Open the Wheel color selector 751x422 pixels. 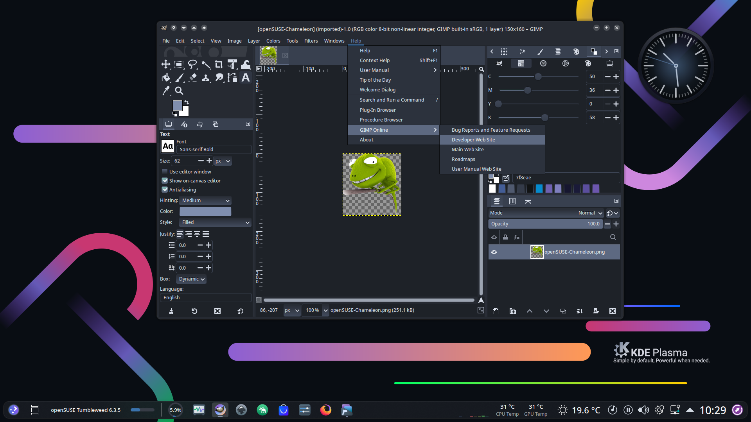coord(566,63)
